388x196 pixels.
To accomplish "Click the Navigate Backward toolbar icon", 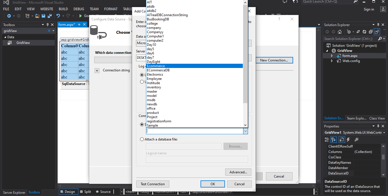I will (x=9, y=16).
